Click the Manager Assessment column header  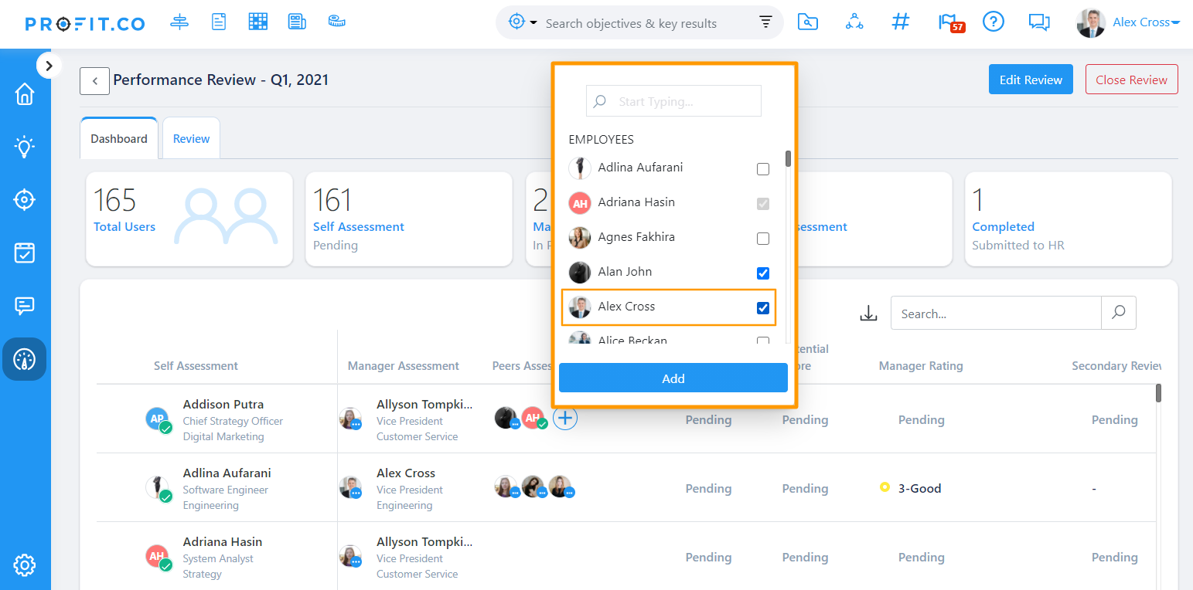[x=404, y=366]
